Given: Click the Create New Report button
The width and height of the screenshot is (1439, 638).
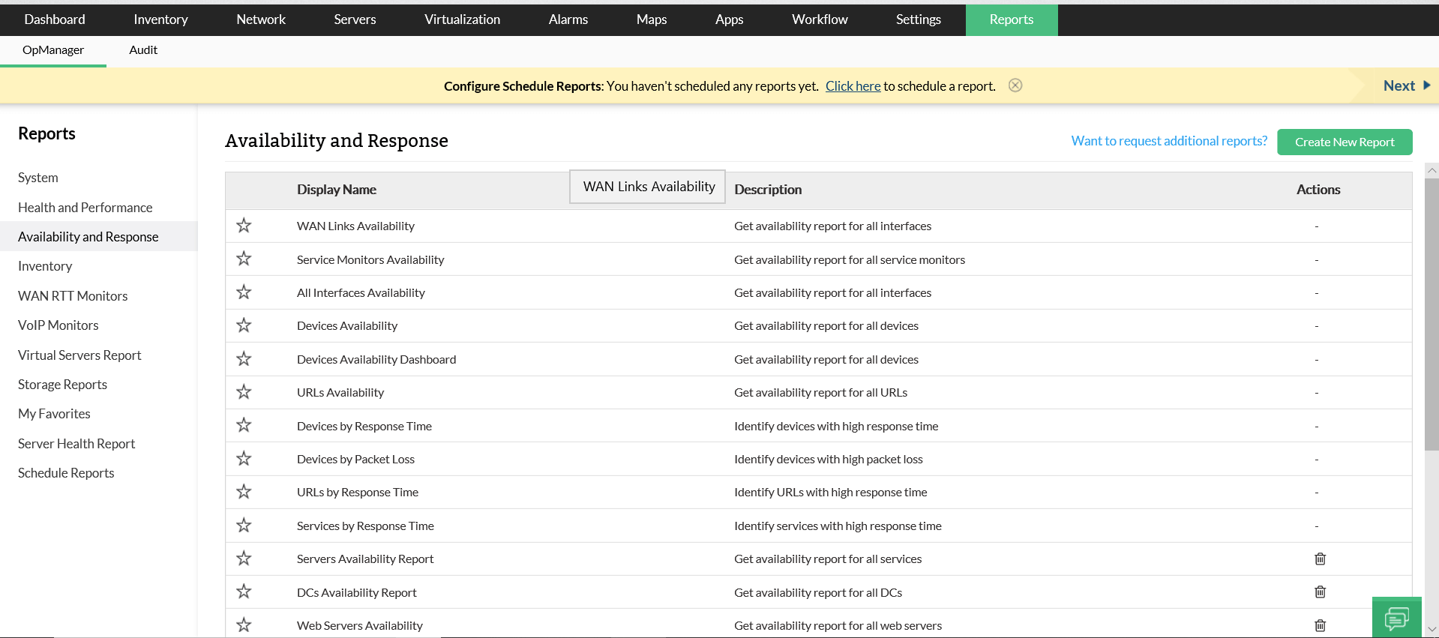Looking at the screenshot, I should (1344, 142).
